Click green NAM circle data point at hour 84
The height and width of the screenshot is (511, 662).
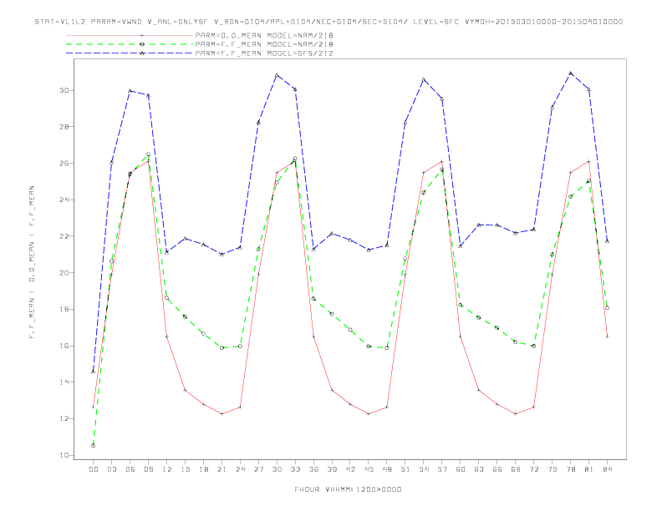pyautogui.click(x=607, y=308)
